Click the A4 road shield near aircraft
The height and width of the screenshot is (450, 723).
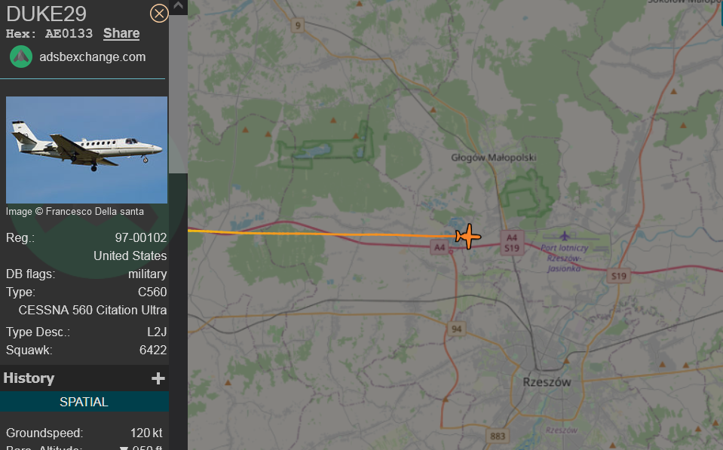click(440, 247)
